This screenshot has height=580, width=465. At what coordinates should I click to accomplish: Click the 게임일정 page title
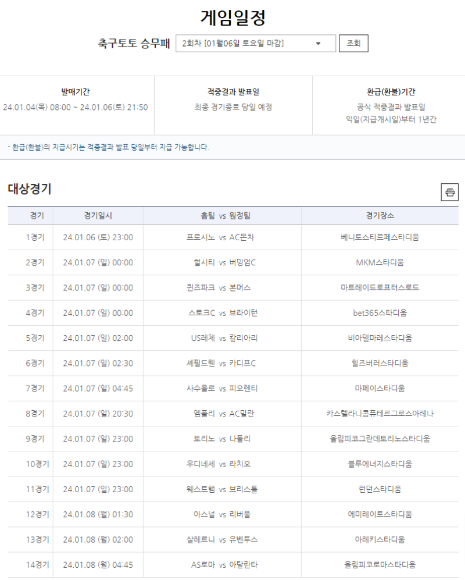[233, 17]
